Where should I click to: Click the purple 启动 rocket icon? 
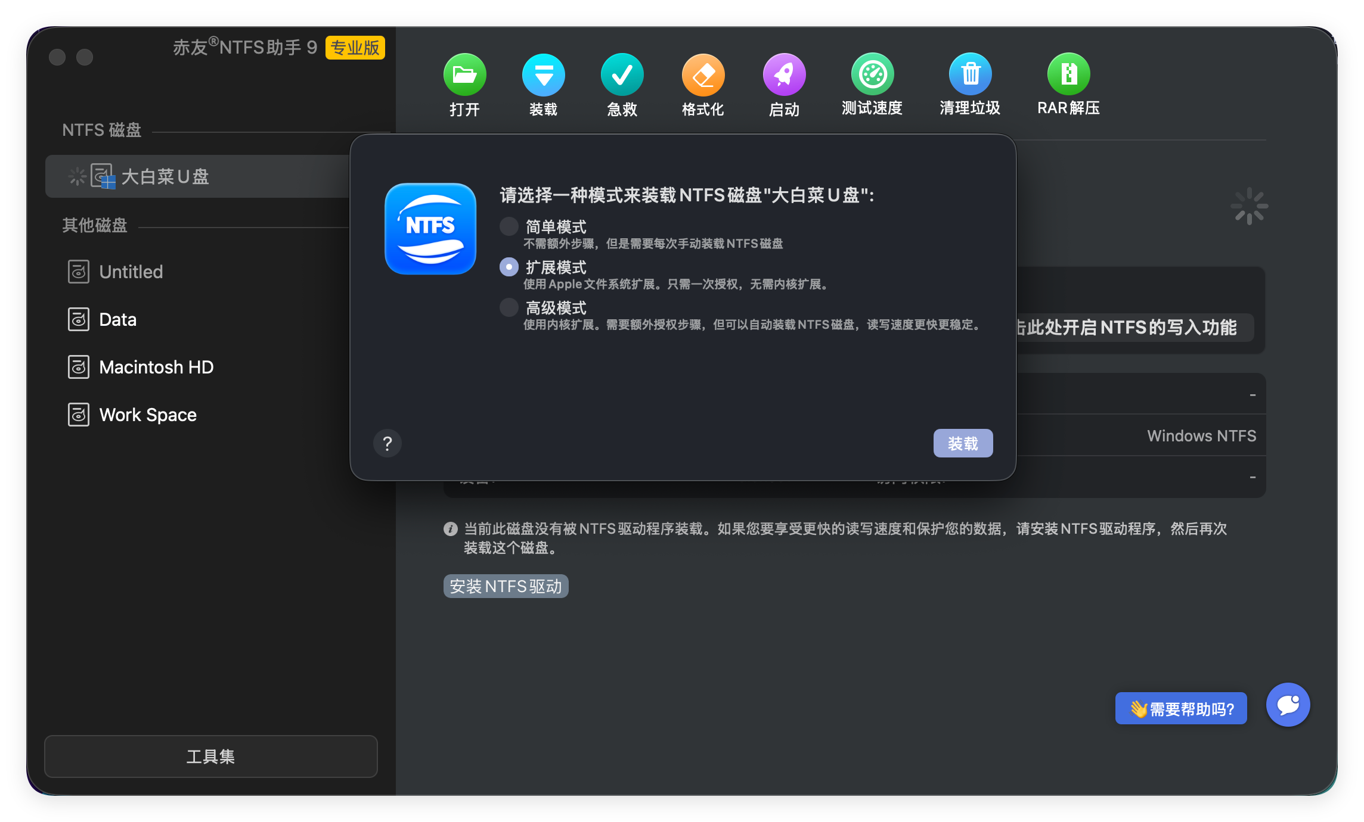(784, 74)
